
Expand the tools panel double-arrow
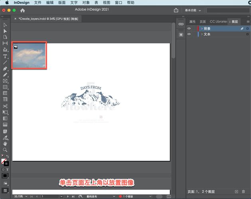2,16
